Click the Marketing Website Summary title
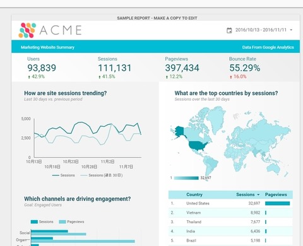303x246 pixels. tap(47, 47)
